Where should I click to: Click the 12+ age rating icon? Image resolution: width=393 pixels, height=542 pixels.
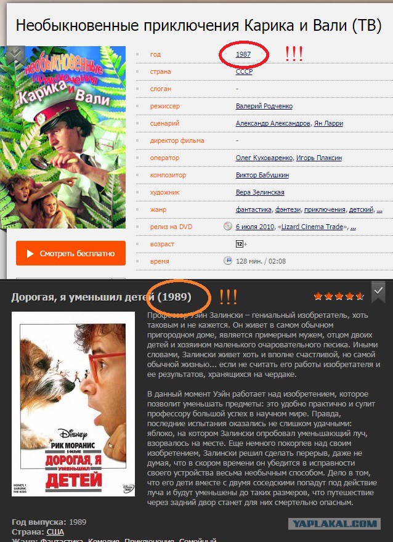tap(240, 244)
